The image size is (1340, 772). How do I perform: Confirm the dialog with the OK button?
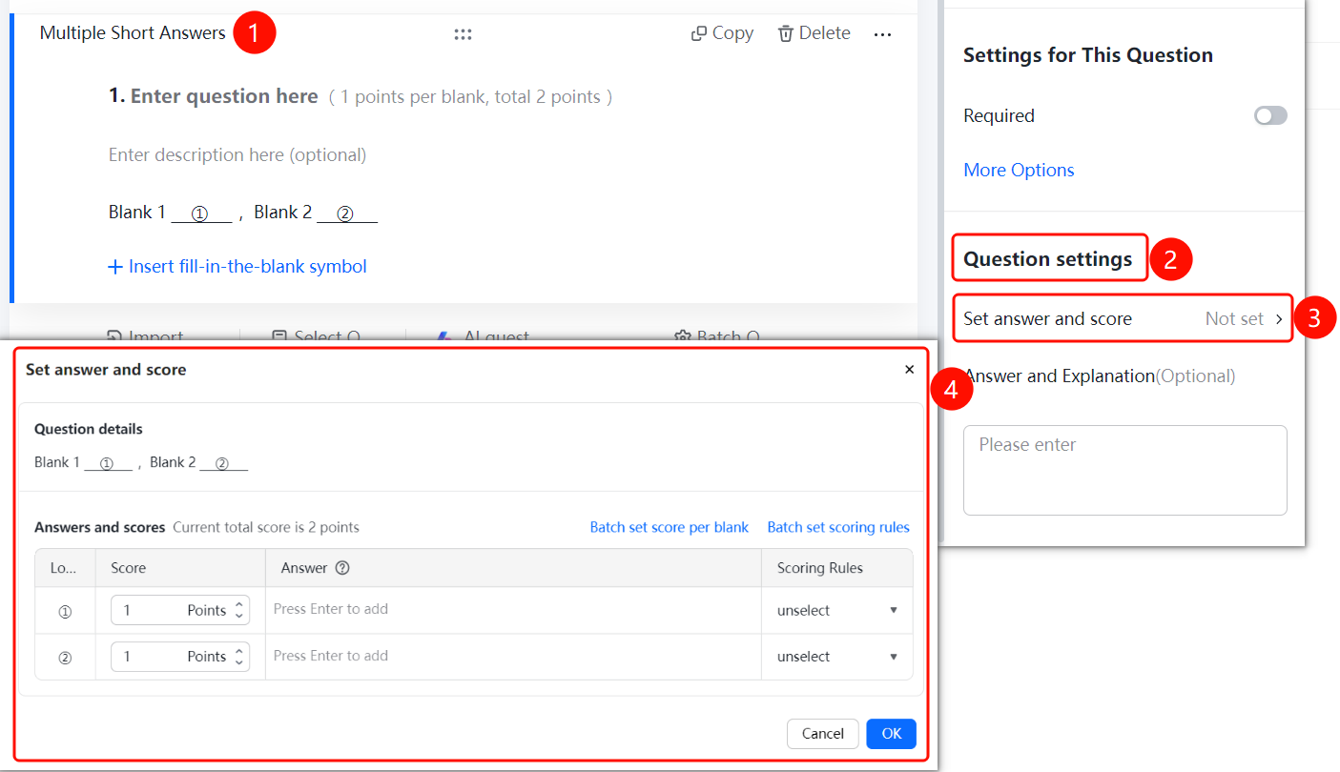pyautogui.click(x=892, y=734)
